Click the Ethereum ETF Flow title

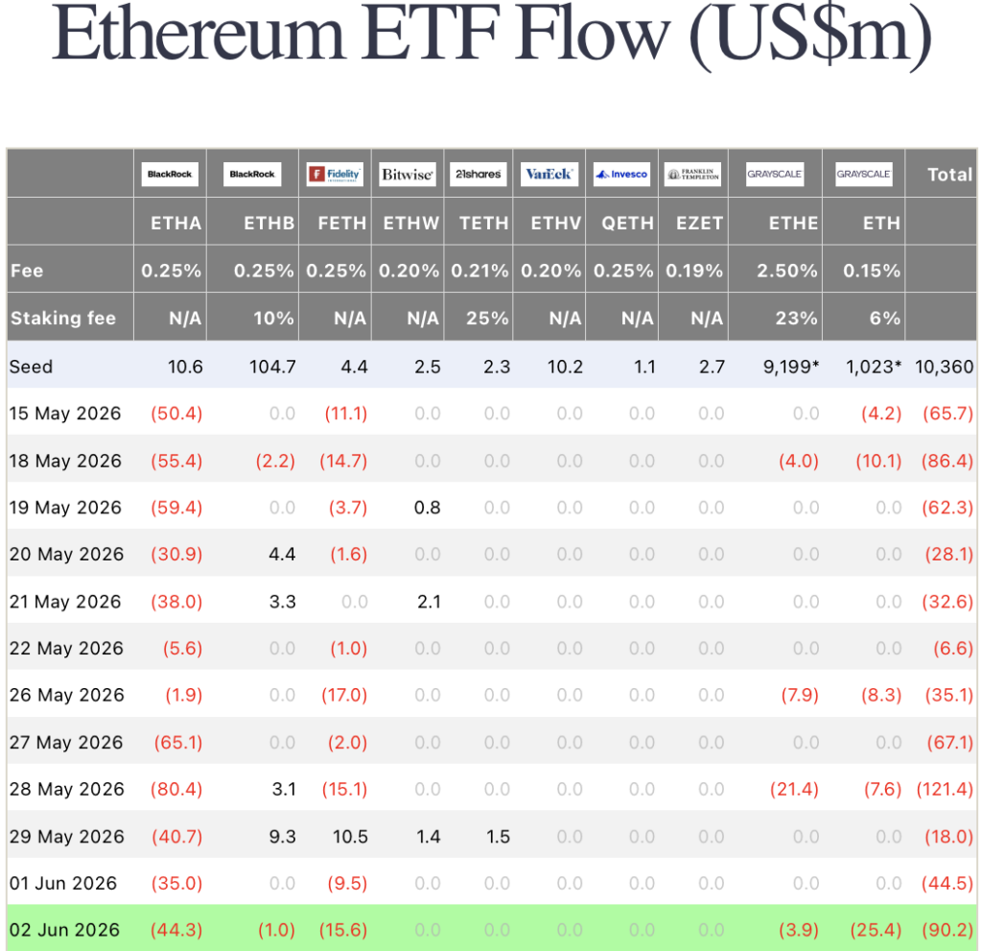(x=491, y=35)
